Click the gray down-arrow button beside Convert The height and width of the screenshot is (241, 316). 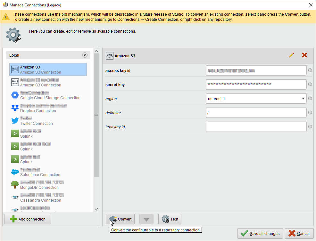pos(146,219)
